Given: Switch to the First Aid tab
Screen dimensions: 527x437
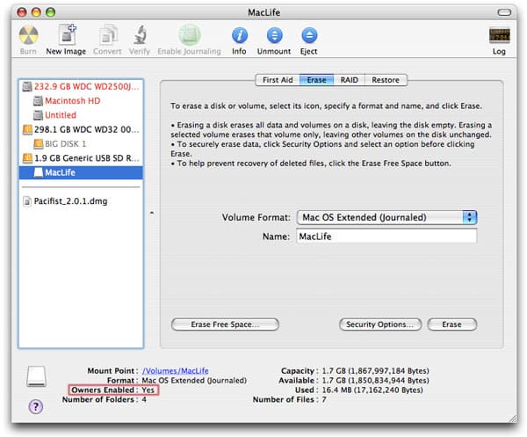Looking at the screenshot, I should coord(278,80).
